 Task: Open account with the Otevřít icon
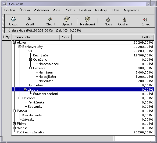[x=50, y=19]
